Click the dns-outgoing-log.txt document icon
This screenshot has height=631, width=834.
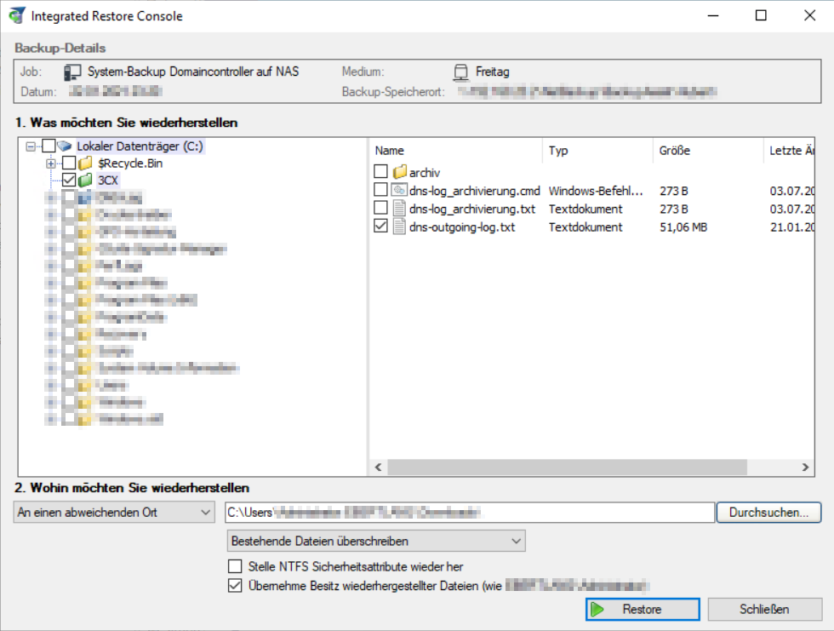[x=399, y=227]
